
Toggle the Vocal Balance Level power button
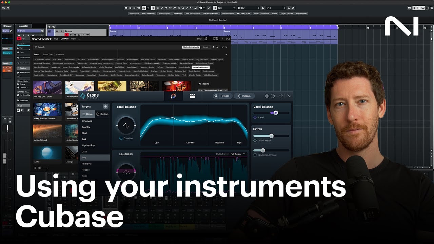[x=255, y=117]
